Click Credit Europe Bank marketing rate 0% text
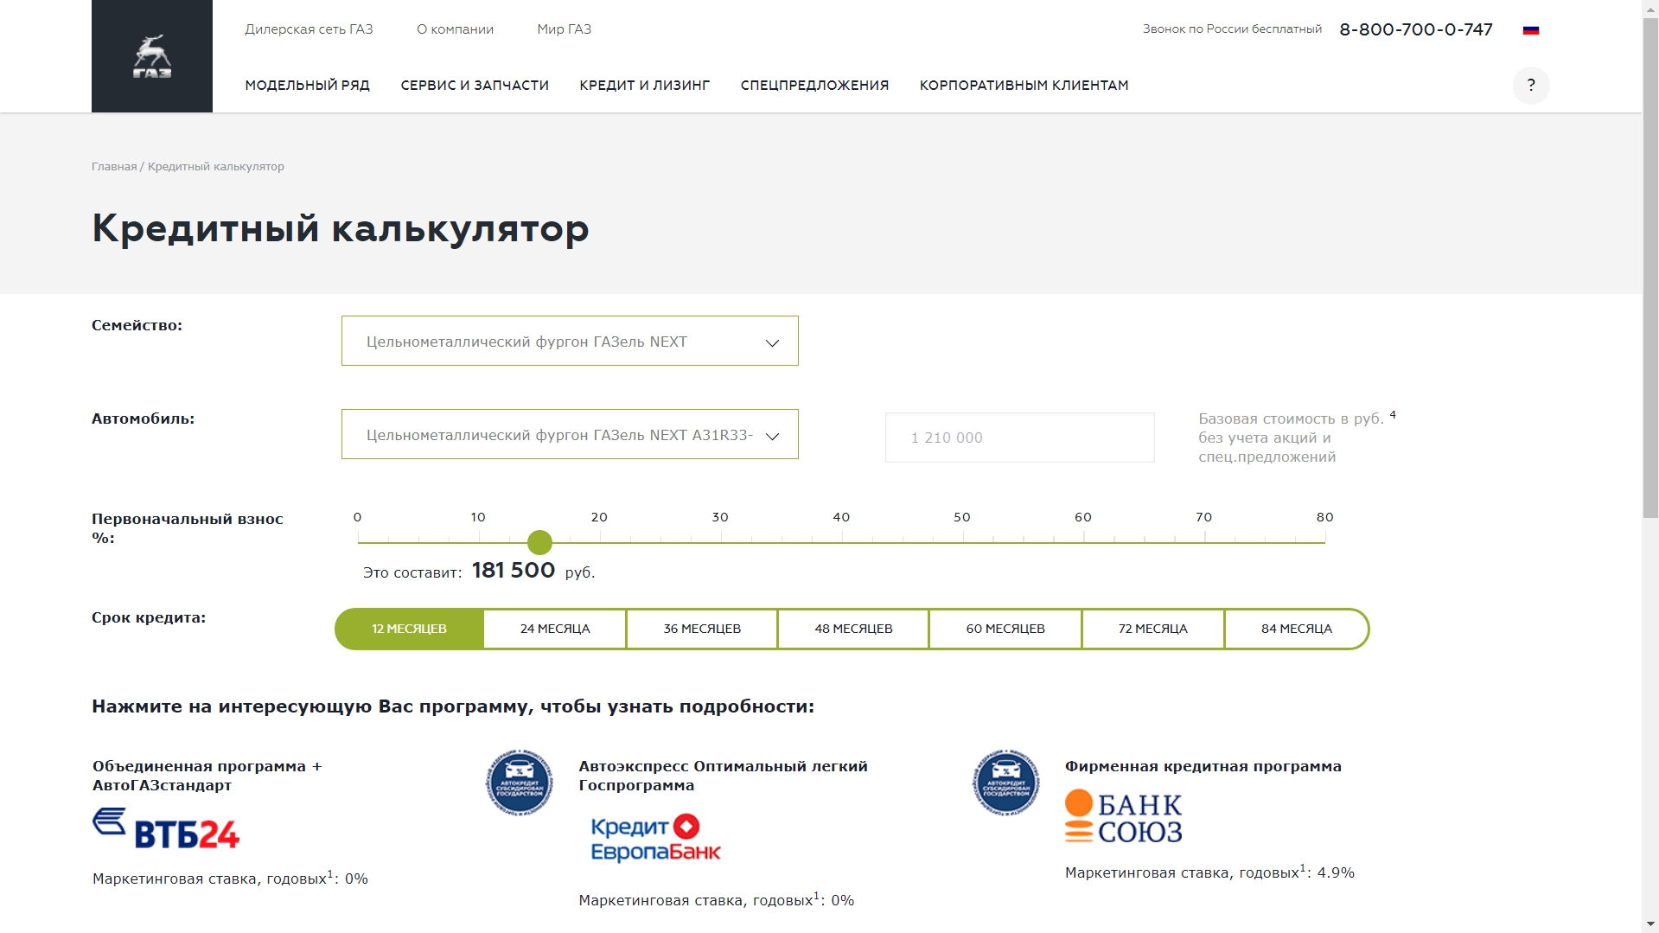 click(716, 900)
